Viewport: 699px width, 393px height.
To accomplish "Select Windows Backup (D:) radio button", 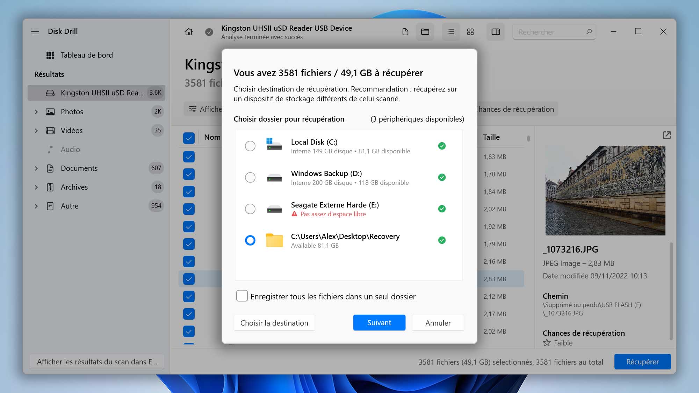I will click(250, 177).
